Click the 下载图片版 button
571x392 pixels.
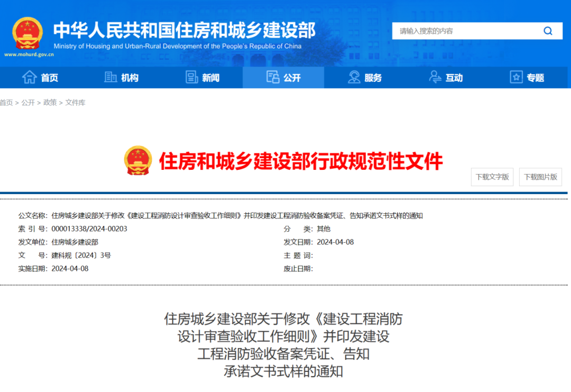pyautogui.click(x=540, y=177)
